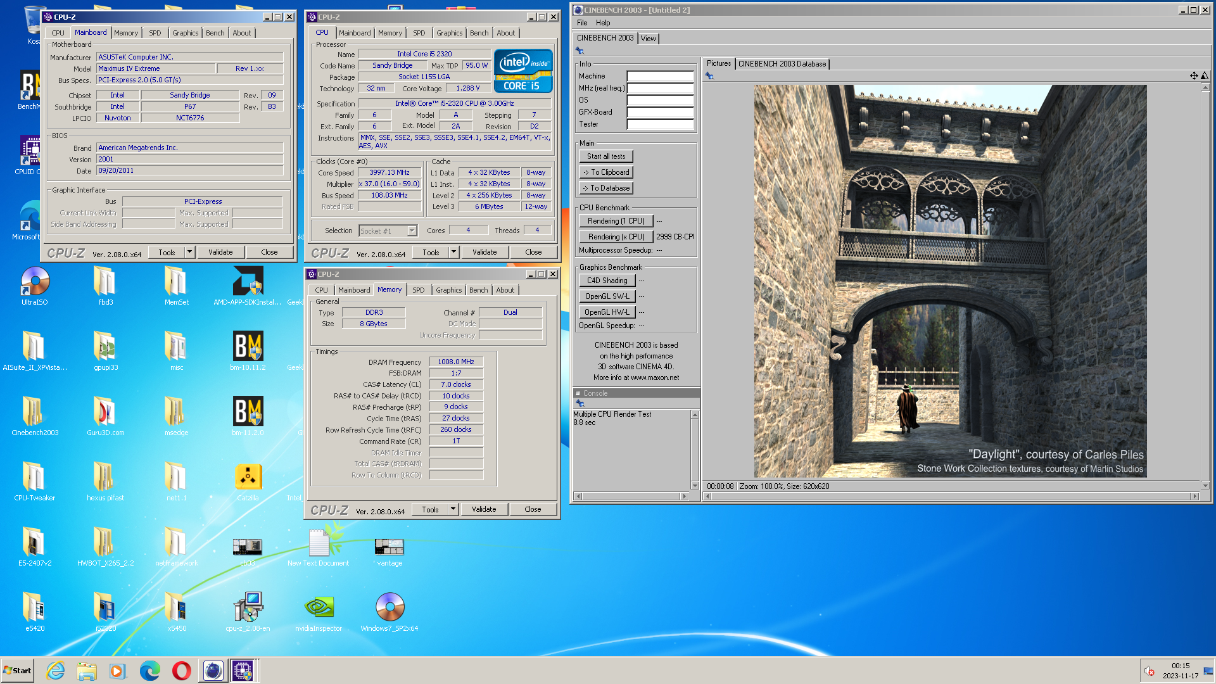Screen dimensions: 1216x684
Task: Click Validate in Mainboard CPU-Z window
Action: (220, 252)
